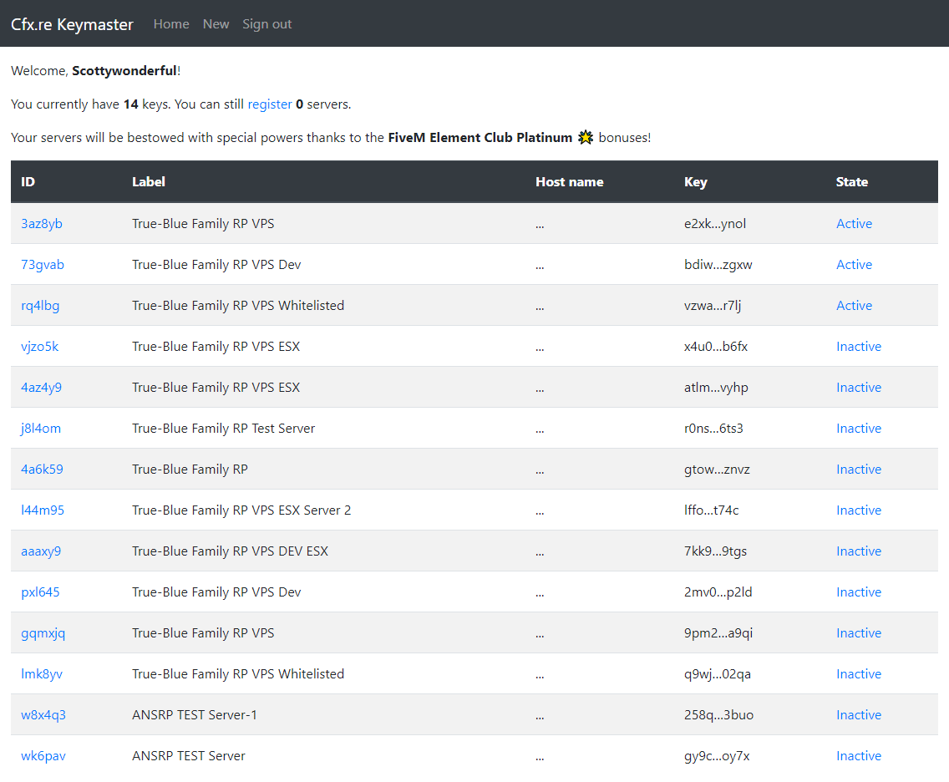Screen dimensions: 949x782
Task: Click Active state of True-Blue Family RP VPS
Action: tap(854, 223)
